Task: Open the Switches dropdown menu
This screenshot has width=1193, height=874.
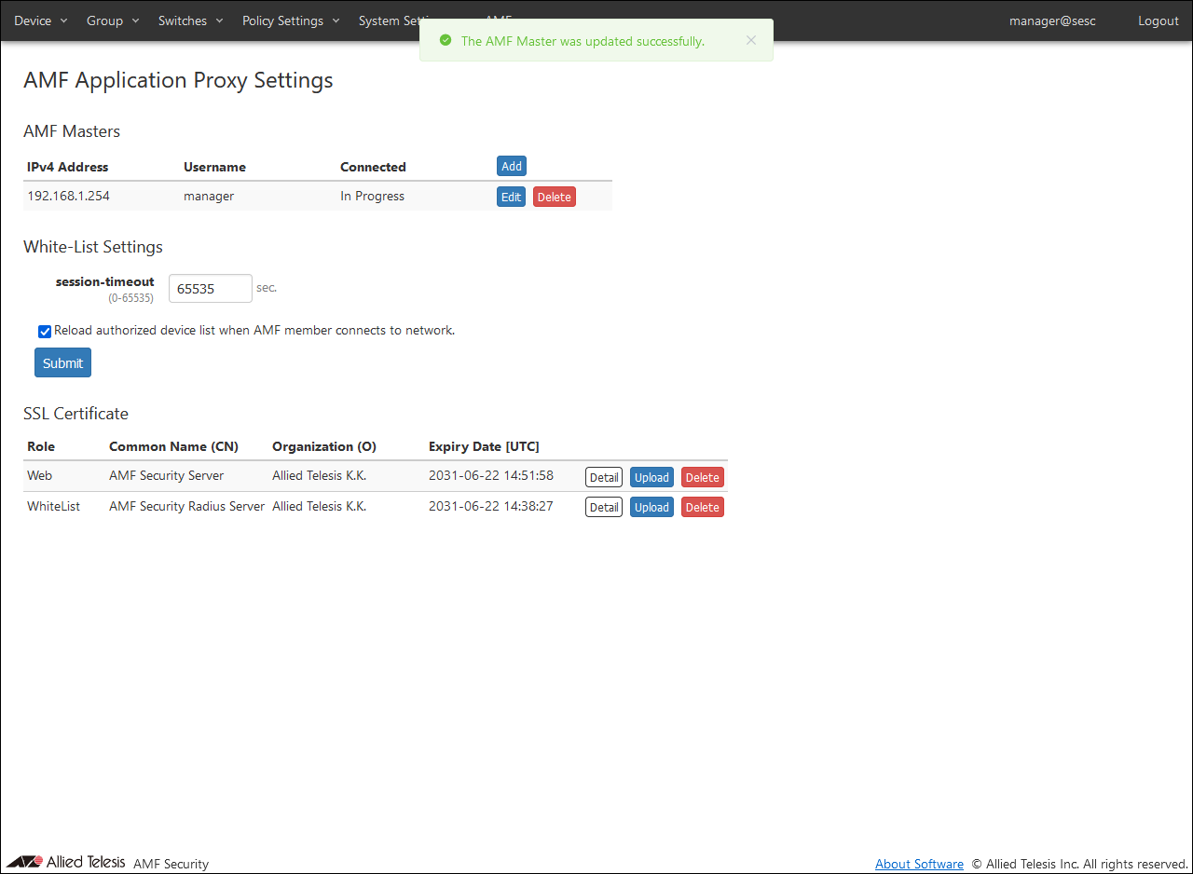Action: tap(190, 20)
